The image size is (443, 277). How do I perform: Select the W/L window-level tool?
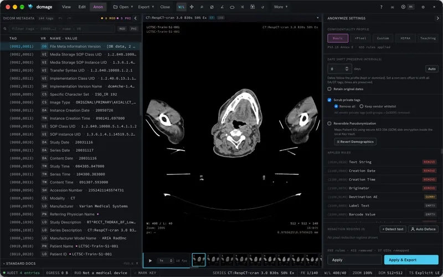(181, 7)
